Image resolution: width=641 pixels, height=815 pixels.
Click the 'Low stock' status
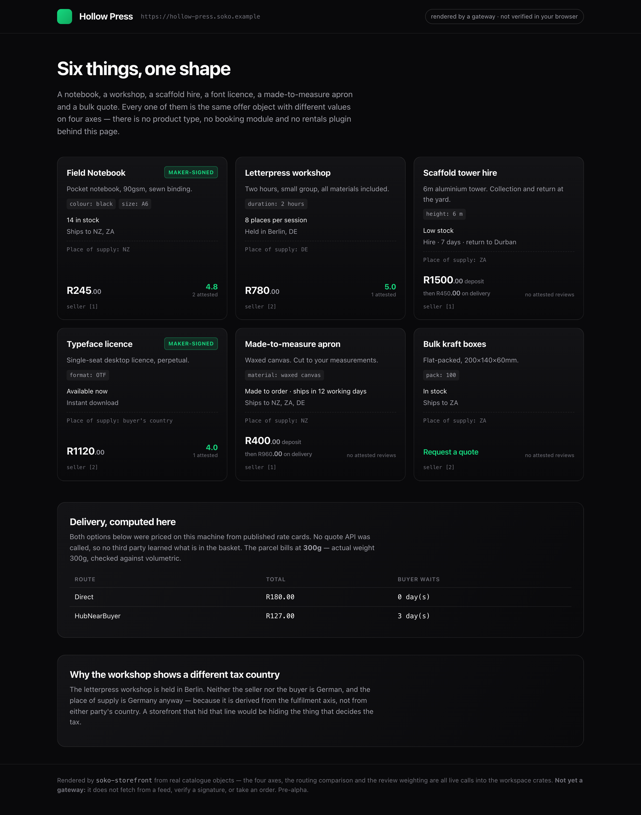pyautogui.click(x=438, y=230)
